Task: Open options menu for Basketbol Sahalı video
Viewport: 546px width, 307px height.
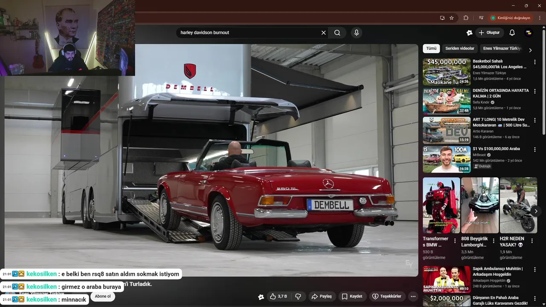Action: click(534, 62)
